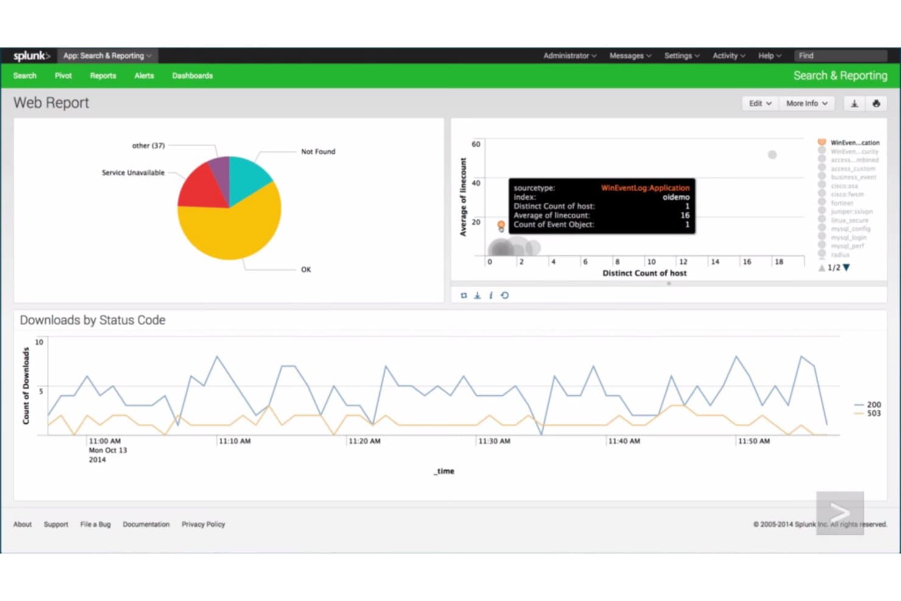The width and height of the screenshot is (901, 601).
Task: Expand the Administrator menu
Action: pyautogui.click(x=570, y=55)
